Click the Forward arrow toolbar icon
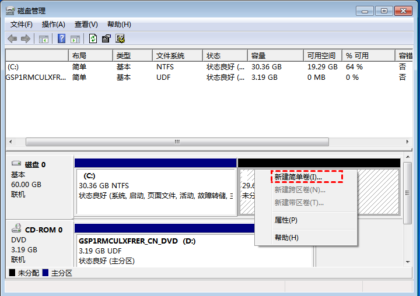The image size is (420, 296). tap(26, 39)
